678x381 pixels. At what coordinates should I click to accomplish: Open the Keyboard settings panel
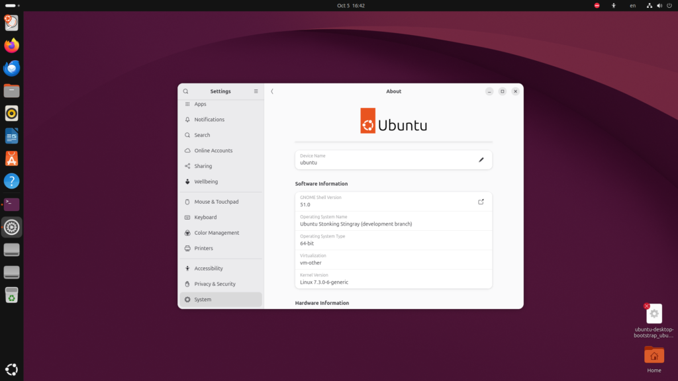(x=220, y=217)
